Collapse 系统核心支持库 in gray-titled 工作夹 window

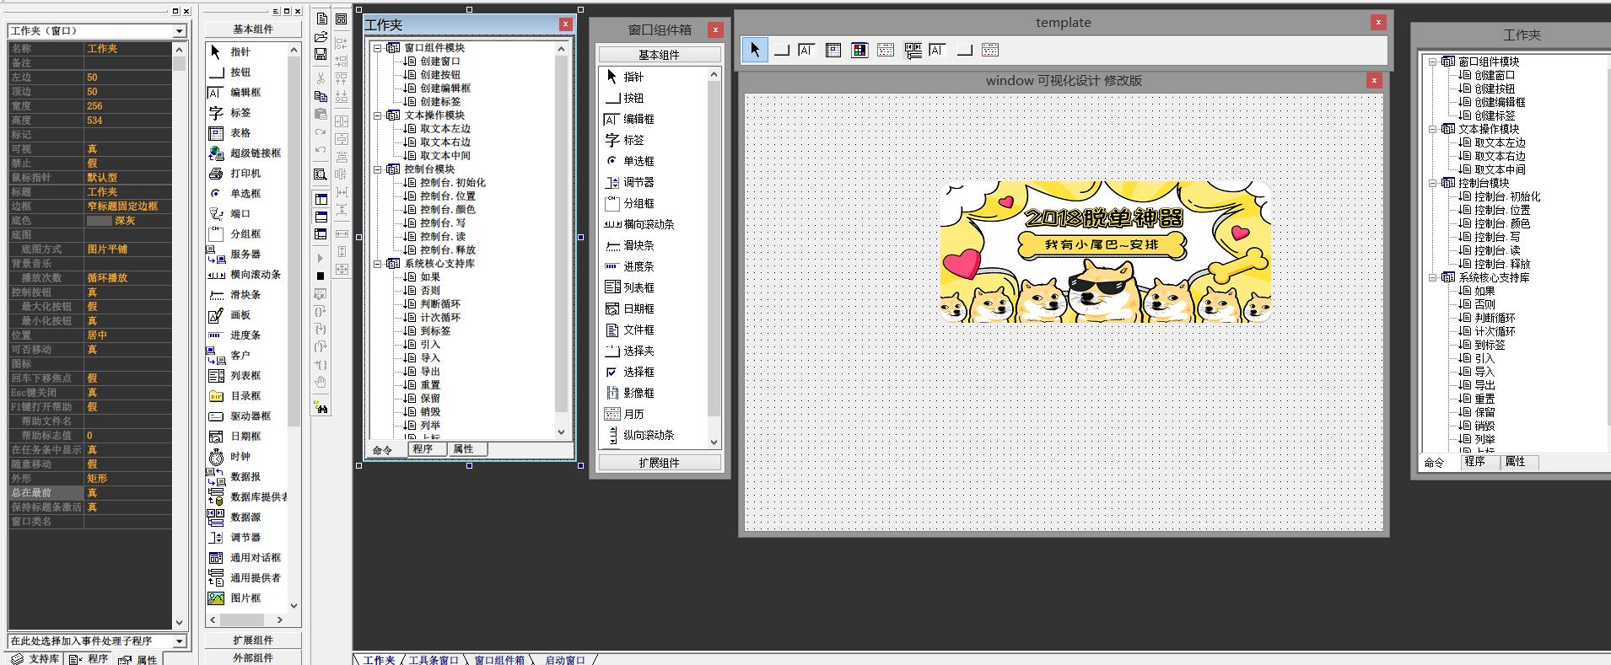[x=1432, y=277]
